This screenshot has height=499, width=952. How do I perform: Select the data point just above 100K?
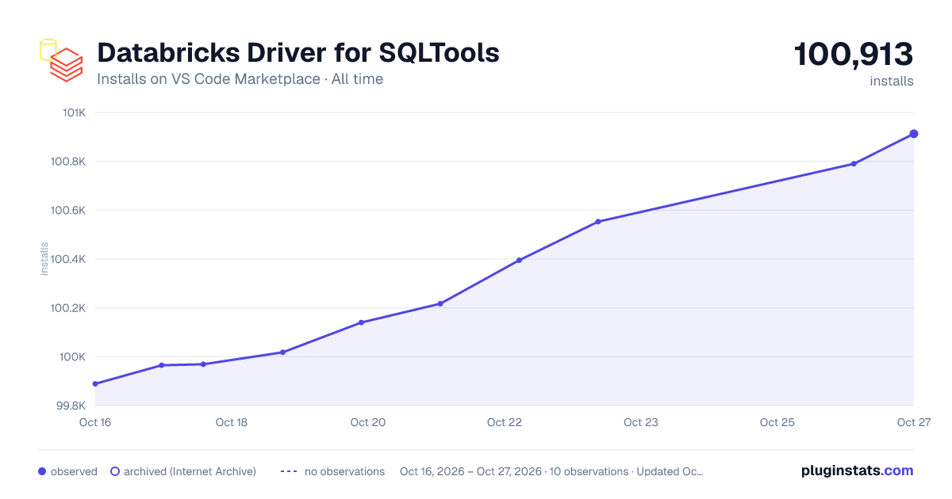pos(282,352)
